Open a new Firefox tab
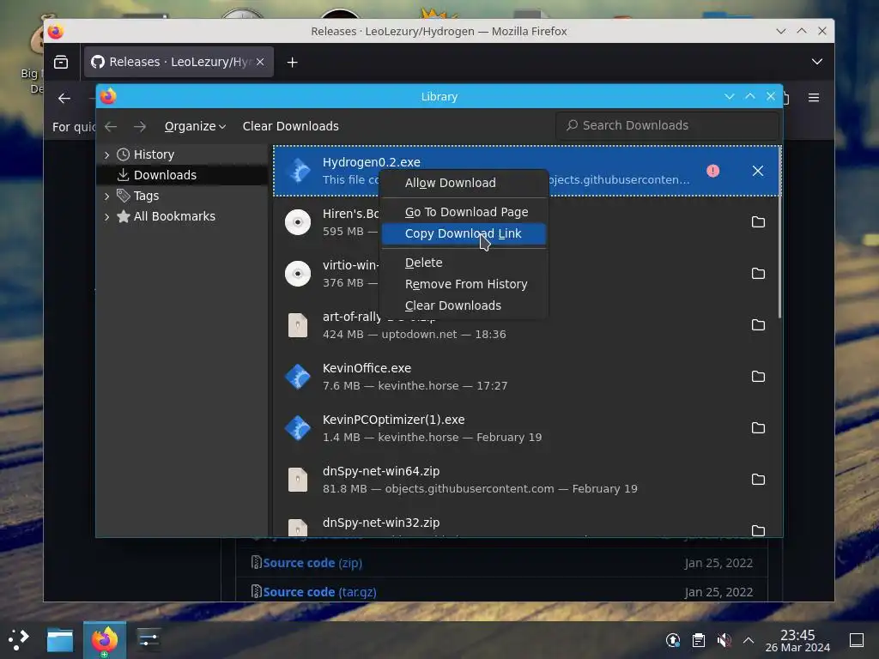The width and height of the screenshot is (879, 659). [x=292, y=62]
